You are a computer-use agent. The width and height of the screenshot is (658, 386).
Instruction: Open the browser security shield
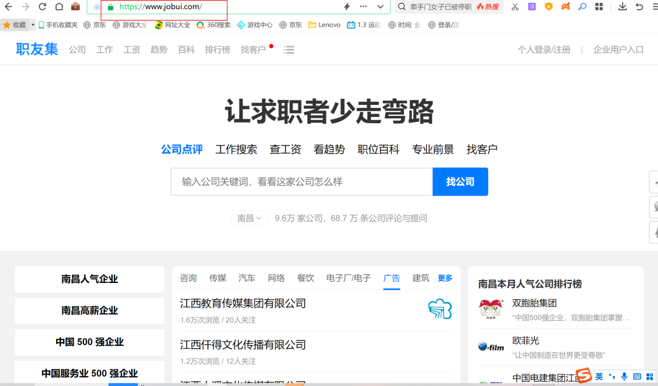(548, 6)
